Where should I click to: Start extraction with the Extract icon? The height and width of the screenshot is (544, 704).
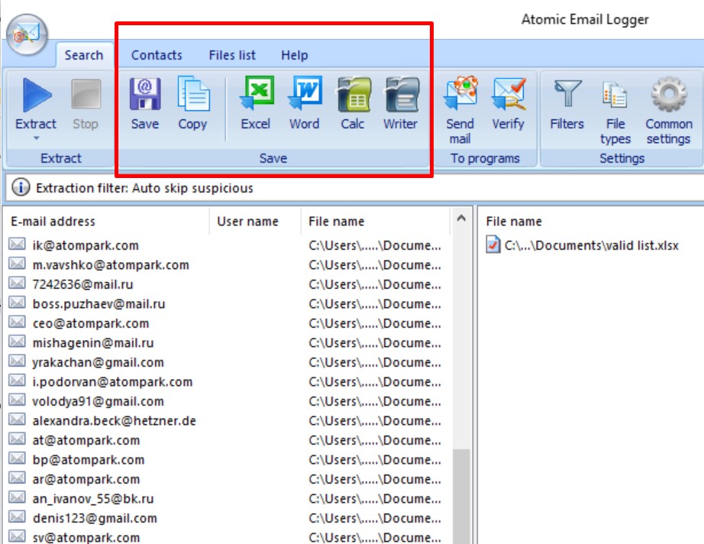[35, 96]
